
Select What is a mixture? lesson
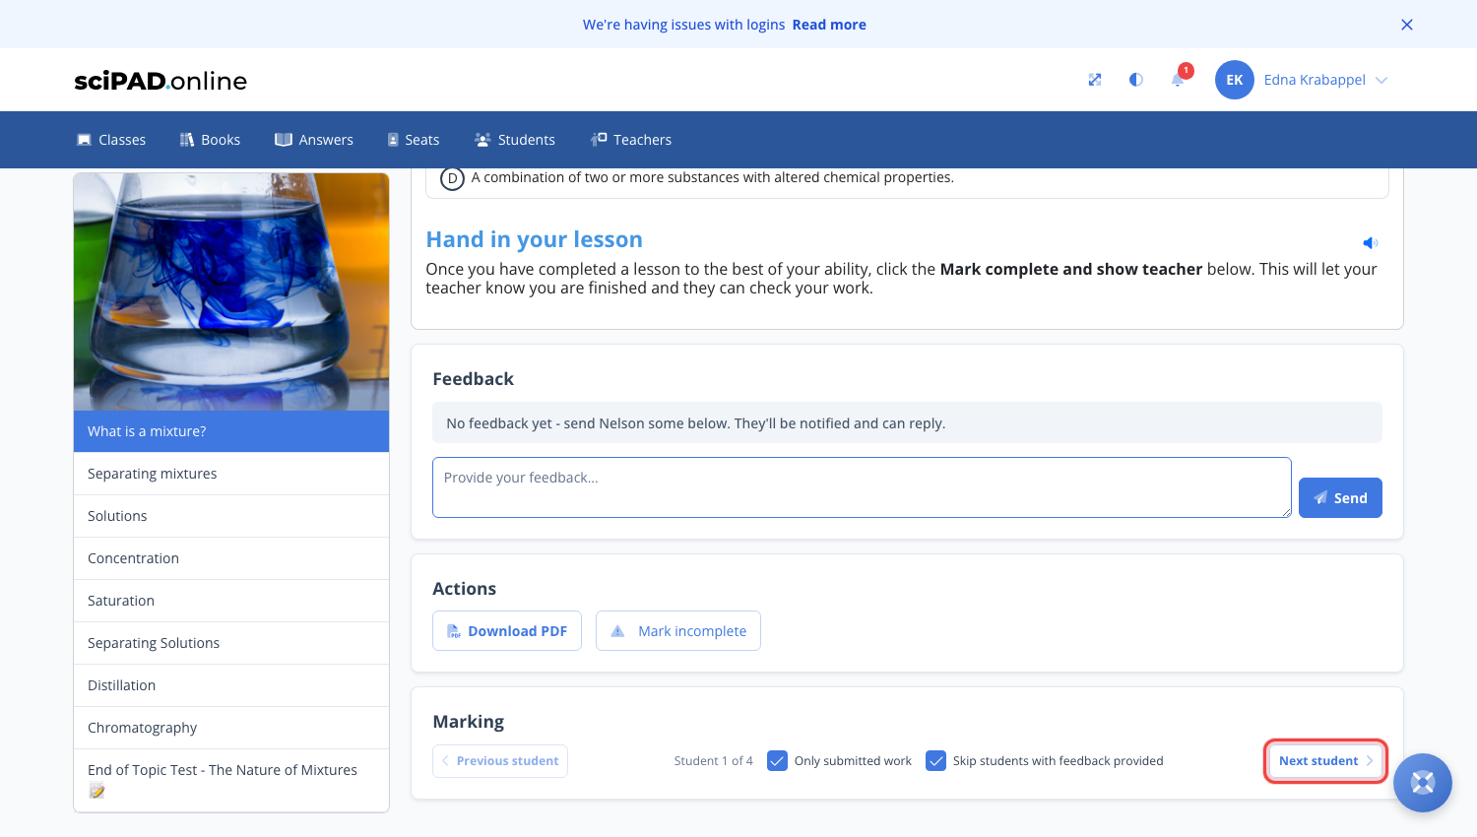pyautogui.click(x=231, y=431)
